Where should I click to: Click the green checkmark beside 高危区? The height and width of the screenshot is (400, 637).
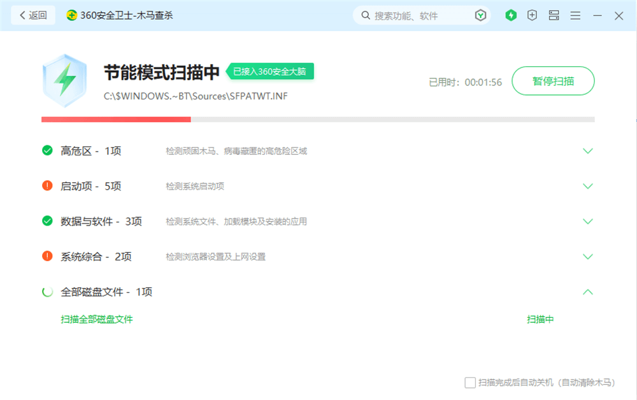click(47, 150)
